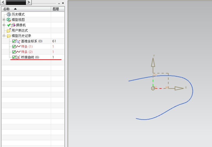Sort by the 名称 column header

[26, 9]
